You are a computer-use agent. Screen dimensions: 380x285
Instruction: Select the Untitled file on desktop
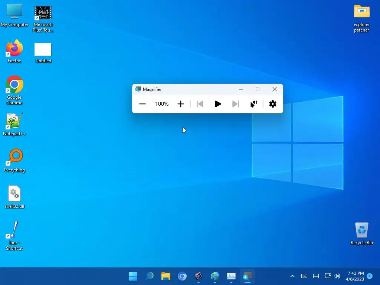click(x=43, y=53)
